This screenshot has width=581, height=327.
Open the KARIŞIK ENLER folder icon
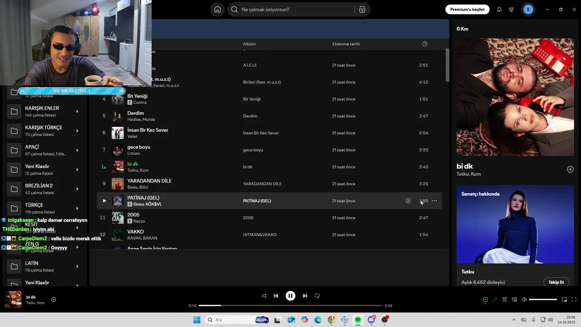[14, 112]
